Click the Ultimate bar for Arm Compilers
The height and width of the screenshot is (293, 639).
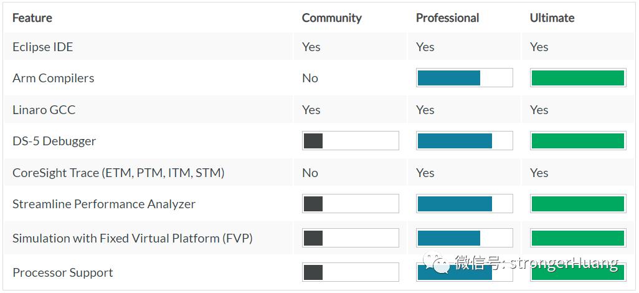pyautogui.click(x=578, y=78)
